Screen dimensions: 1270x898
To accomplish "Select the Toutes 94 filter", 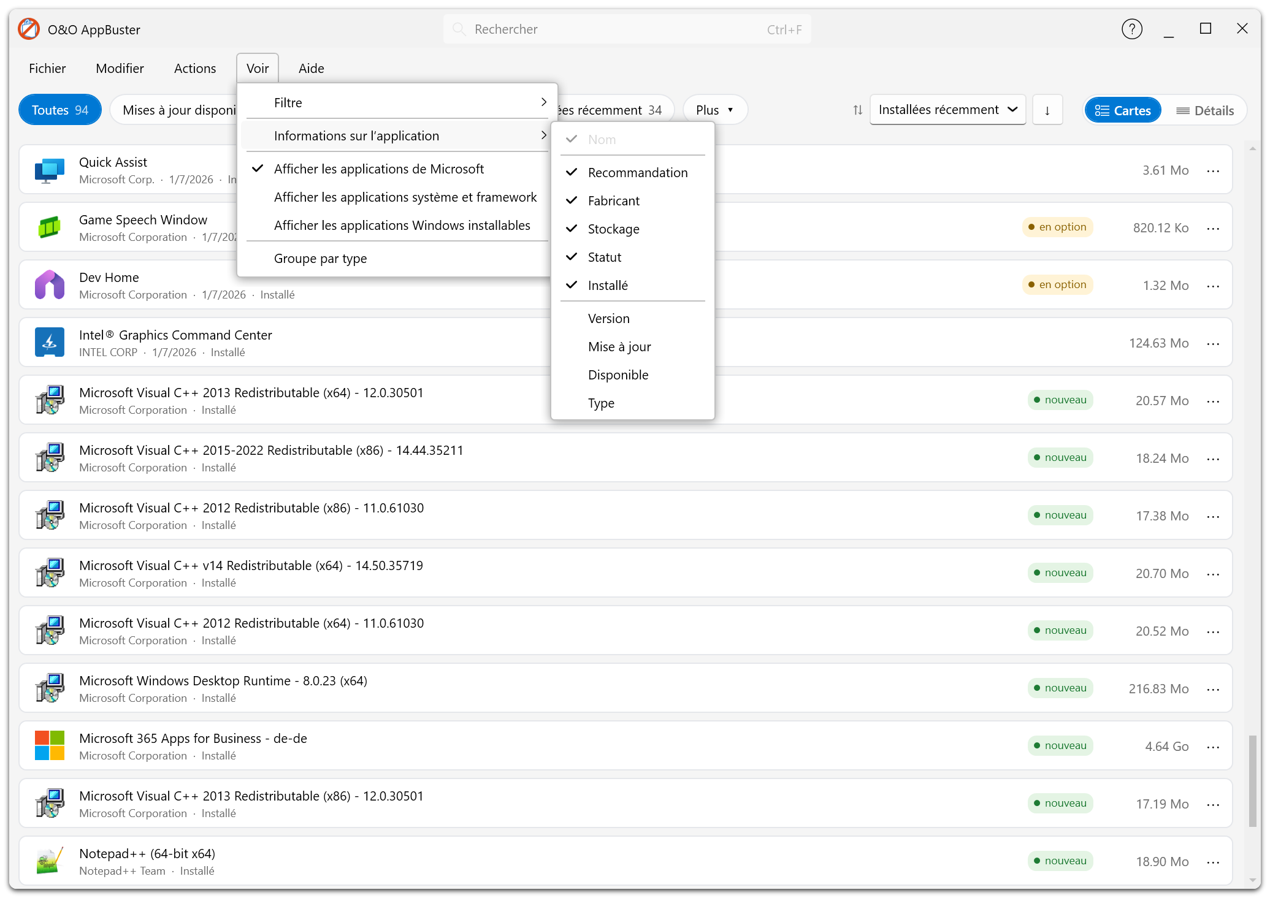I will tap(60, 110).
